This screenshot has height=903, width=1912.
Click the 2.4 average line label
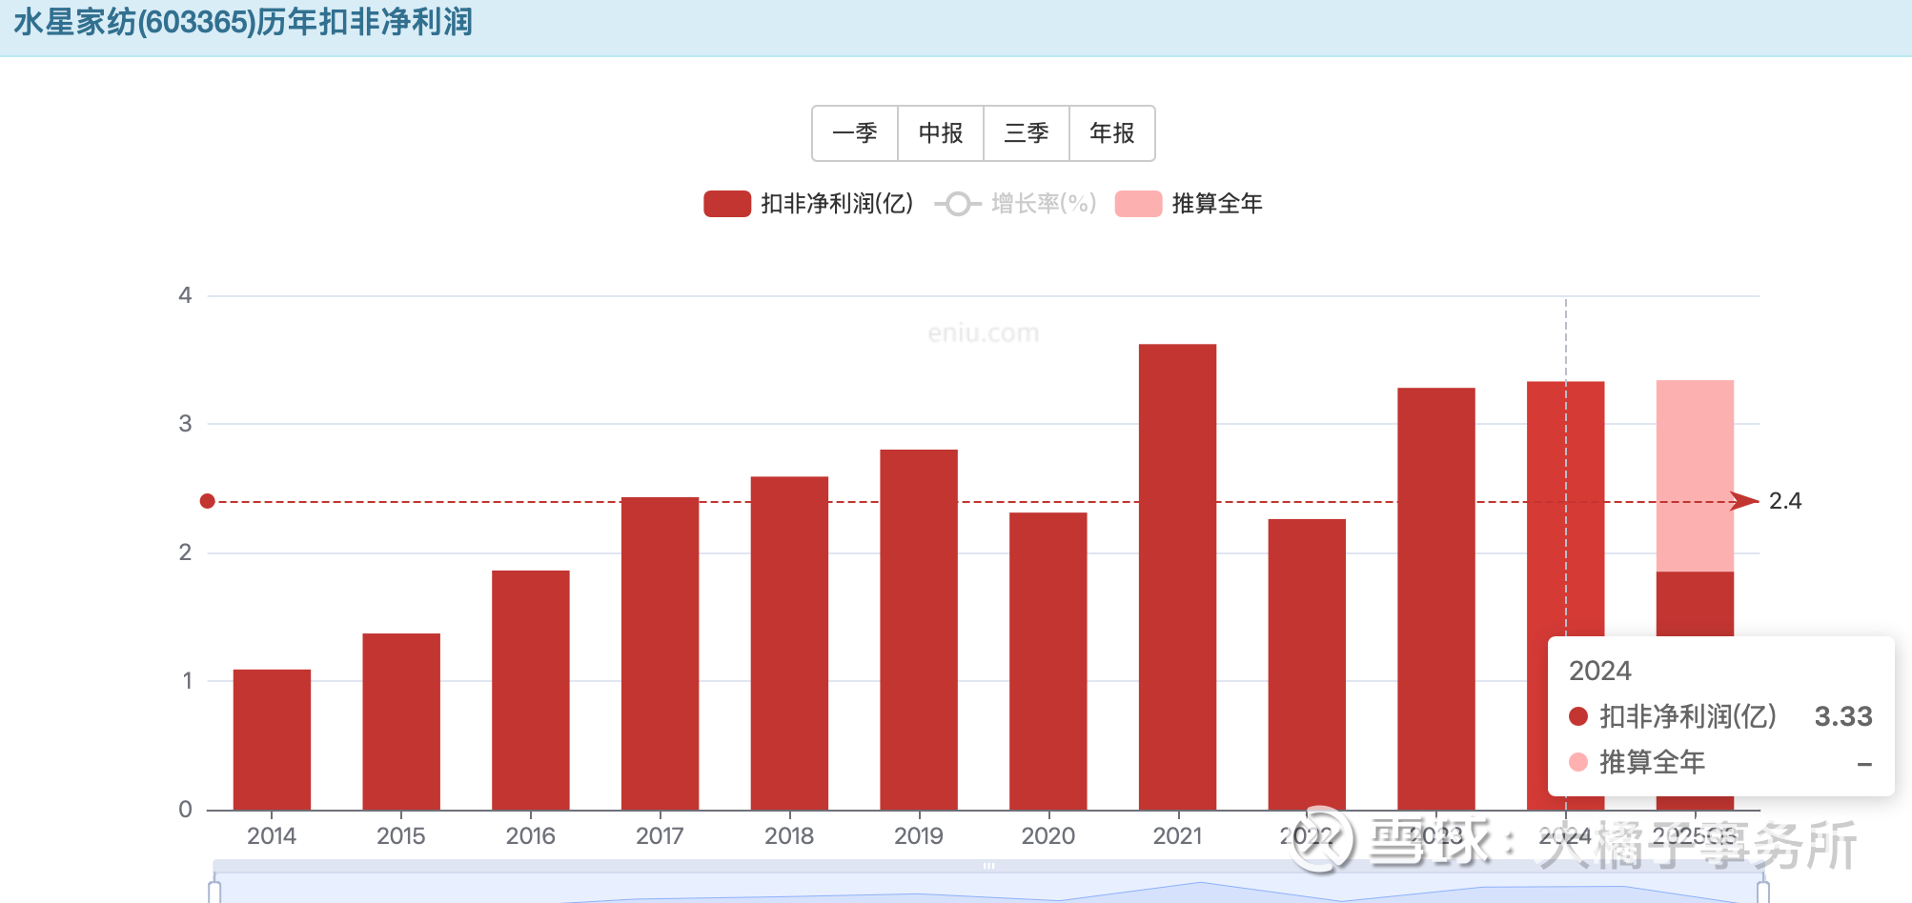click(x=1785, y=501)
